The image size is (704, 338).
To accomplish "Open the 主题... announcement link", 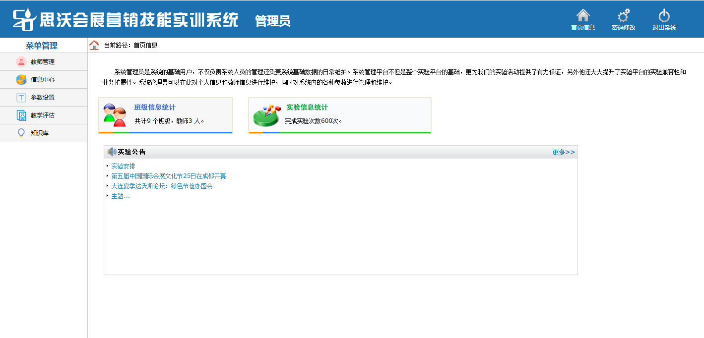I will [121, 196].
